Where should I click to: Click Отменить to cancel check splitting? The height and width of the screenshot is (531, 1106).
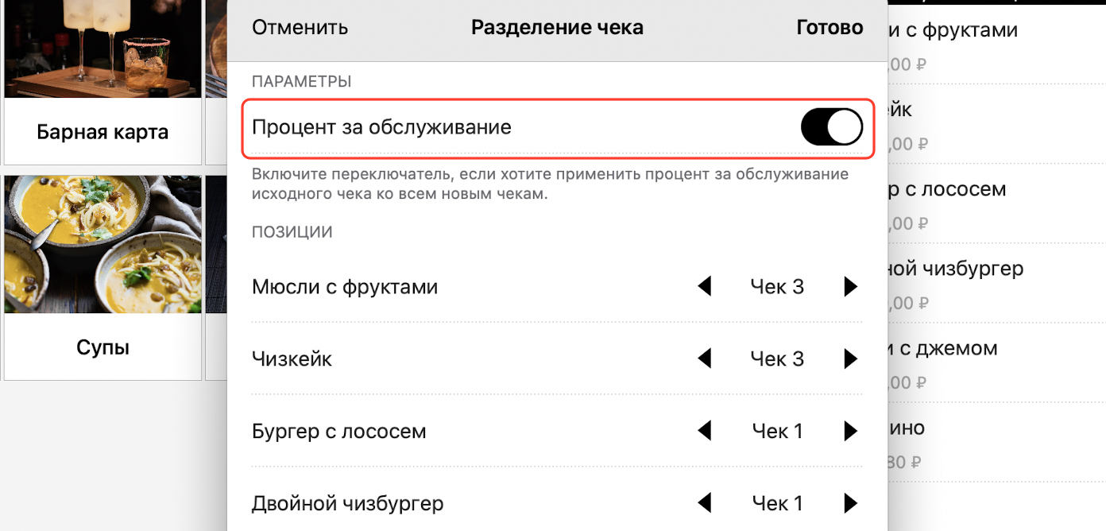click(x=300, y=28)
